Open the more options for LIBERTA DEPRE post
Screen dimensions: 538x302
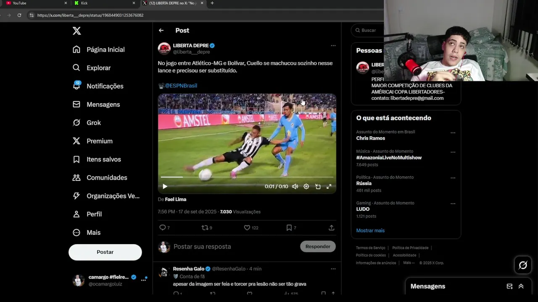(333, 45)
